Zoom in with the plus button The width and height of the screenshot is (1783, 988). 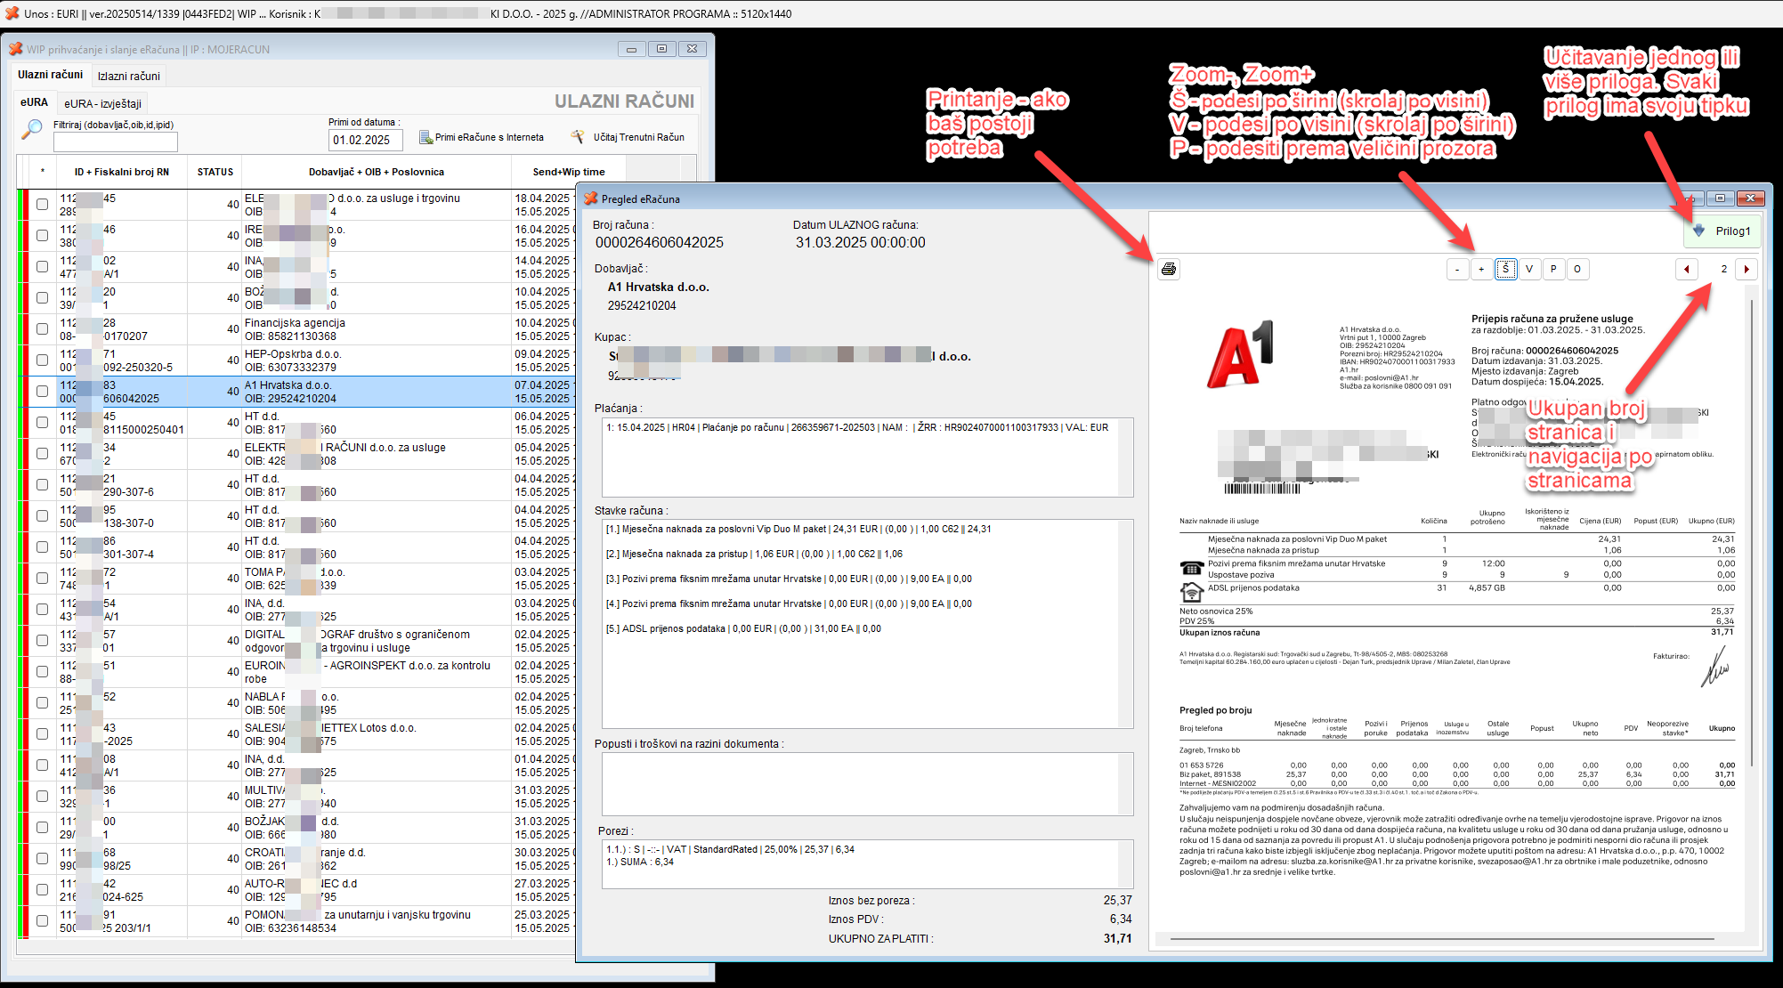tap(1481, 269)
